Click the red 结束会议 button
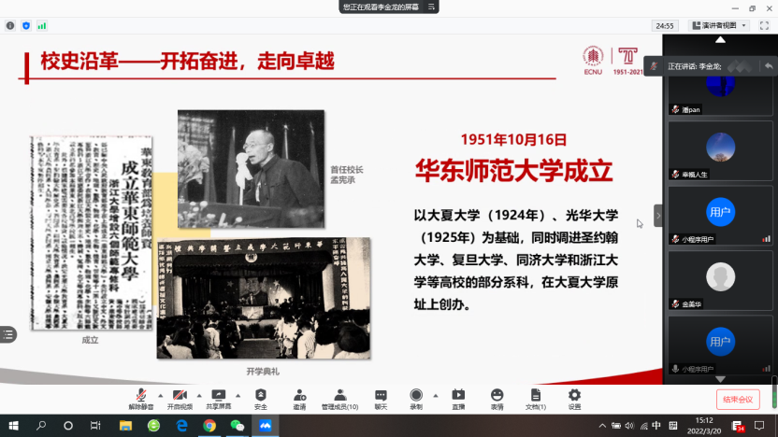Viewport: 778px width, 437px height. pyautogui.click(x=738, y=400)
